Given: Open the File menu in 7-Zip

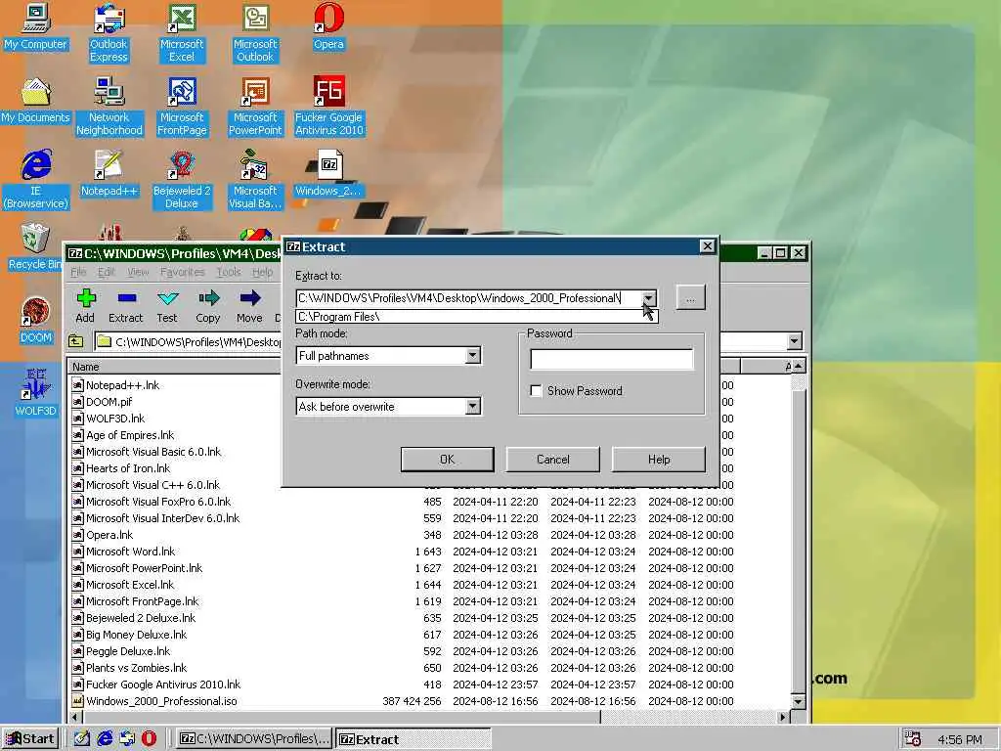Looking at the screenshot, I should 78,272.
